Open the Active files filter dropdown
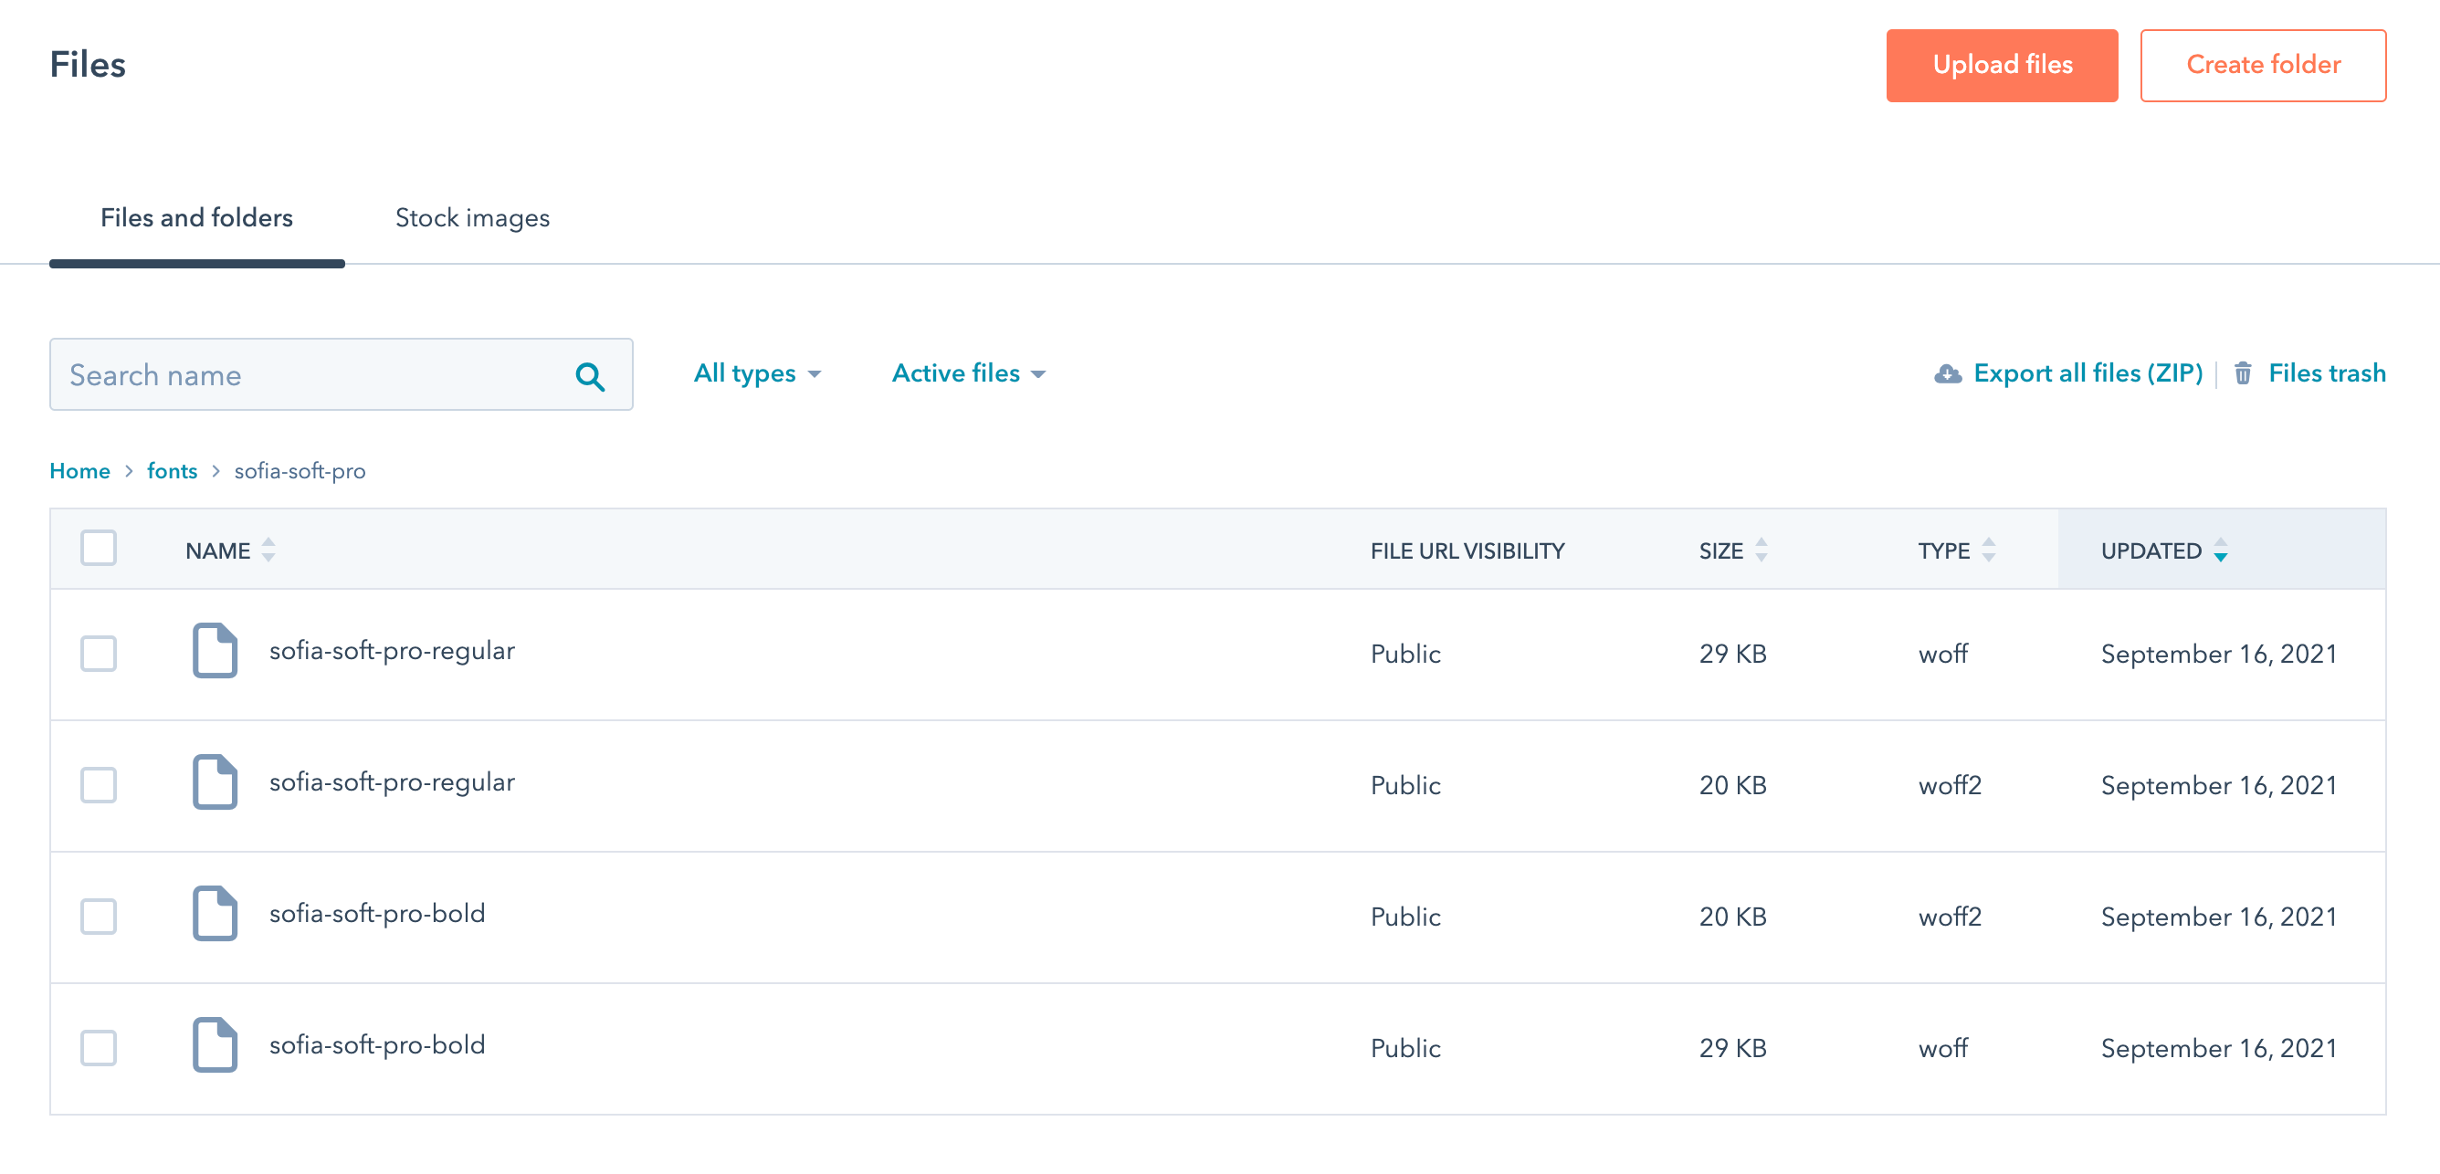Image resolution: width=2440 pixels, height=1174 pixels. (968, 374)
